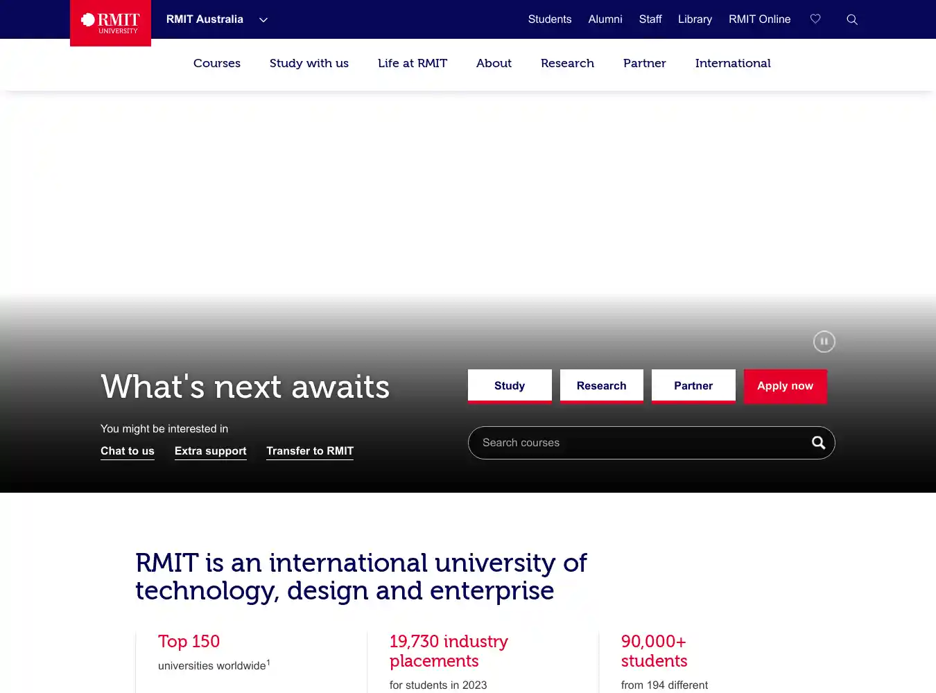Open the Study with us menu
Viewport: 936px width, 693px height.
click(309, 63)
